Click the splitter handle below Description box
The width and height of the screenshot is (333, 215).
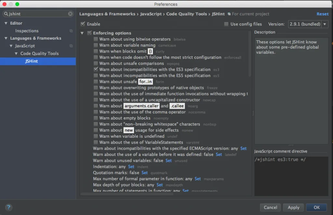pyautogui.click(x=291, y=145)
